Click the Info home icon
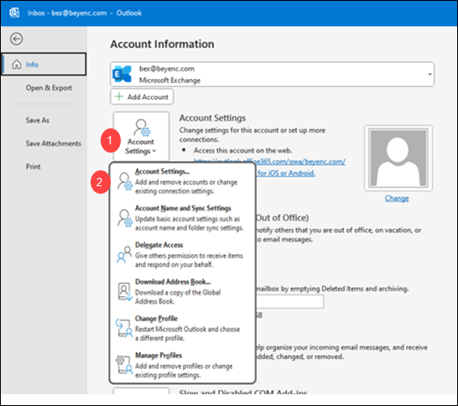The height and width of the screenshot is (406, 458). (17, 65)
